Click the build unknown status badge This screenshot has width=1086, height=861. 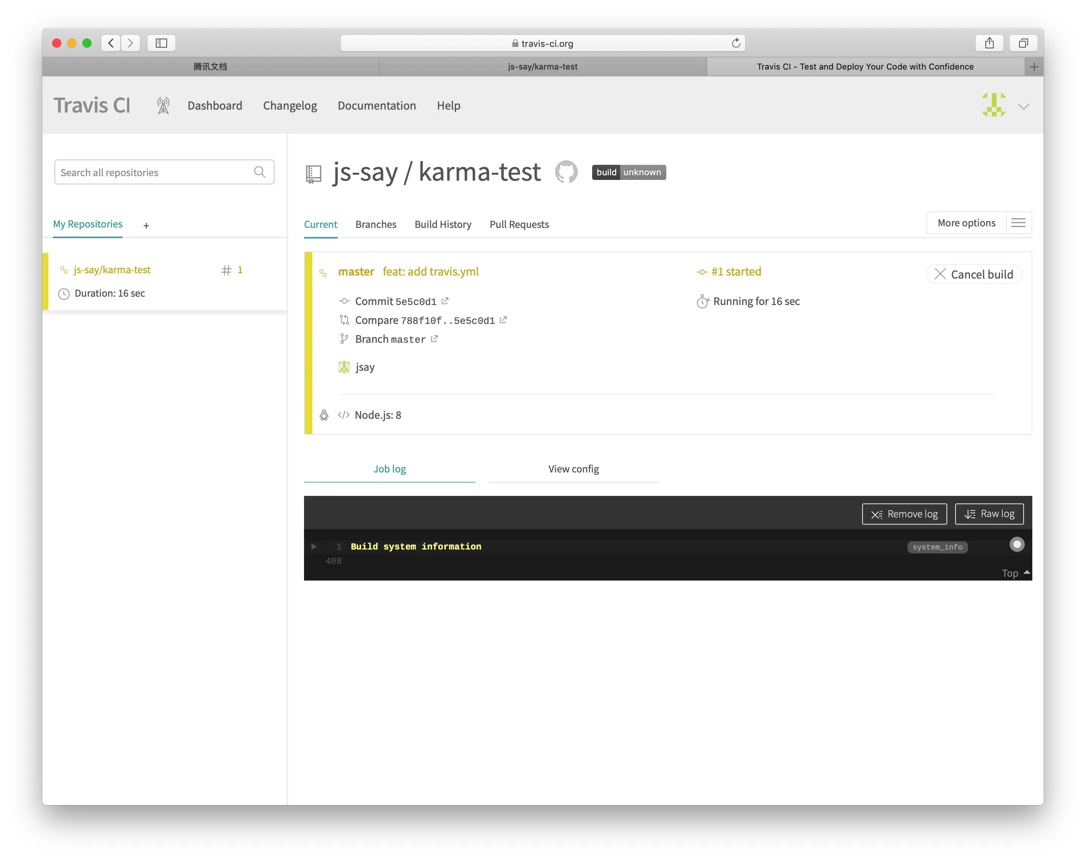(628, 172)
